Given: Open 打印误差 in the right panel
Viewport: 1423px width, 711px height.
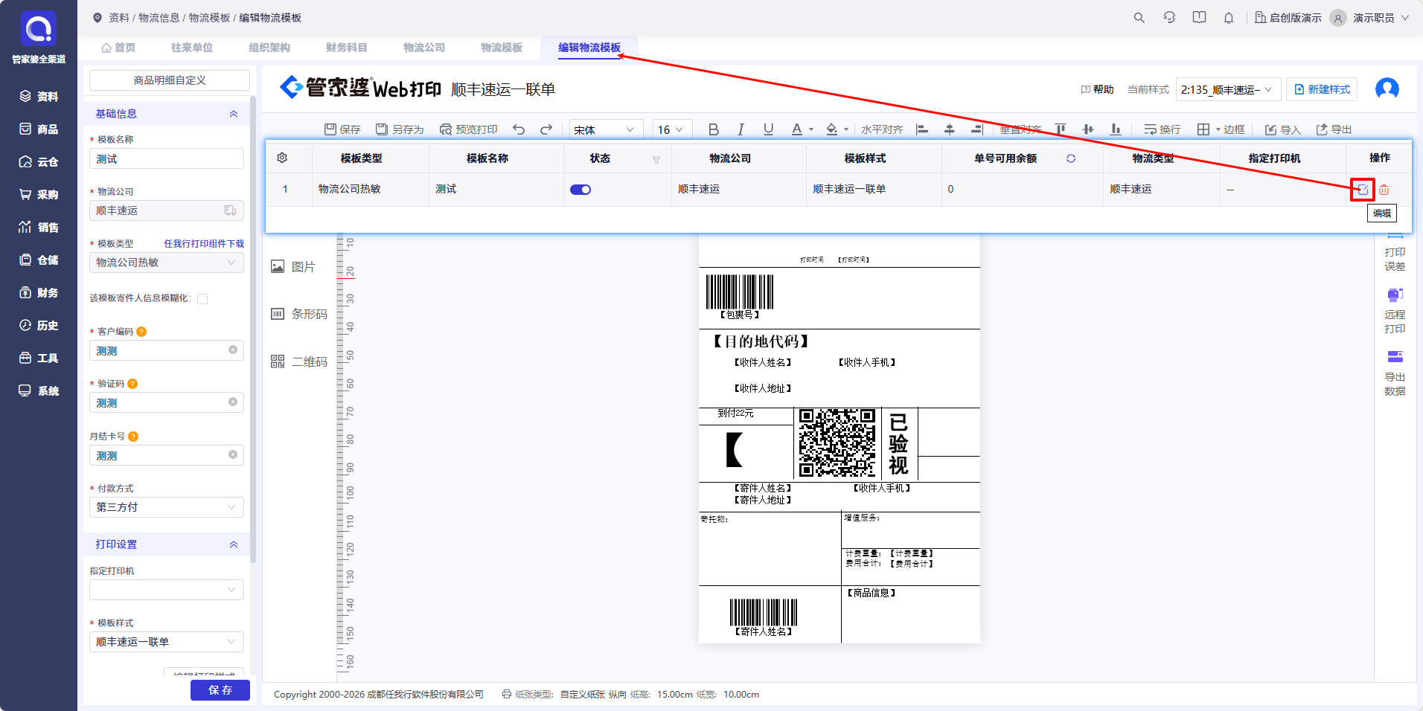Looking at the screenshot, I should 1395,254.
